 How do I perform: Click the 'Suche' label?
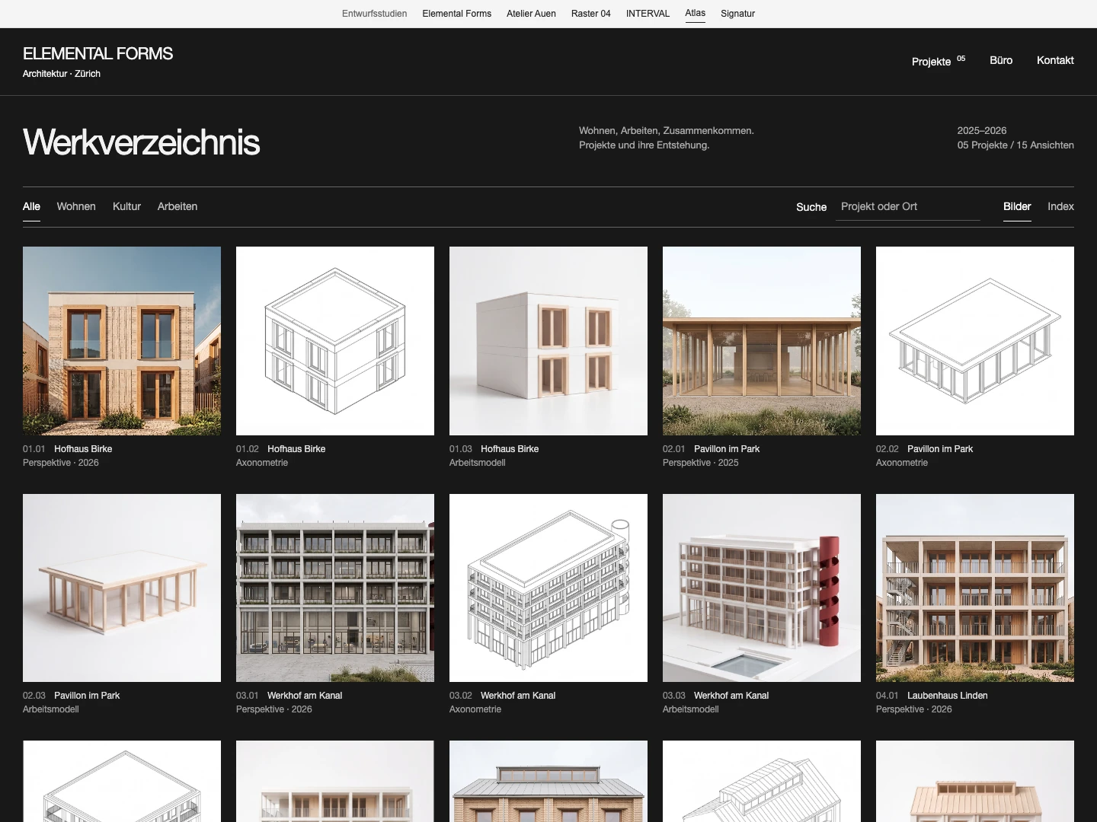tap(811, 207)
